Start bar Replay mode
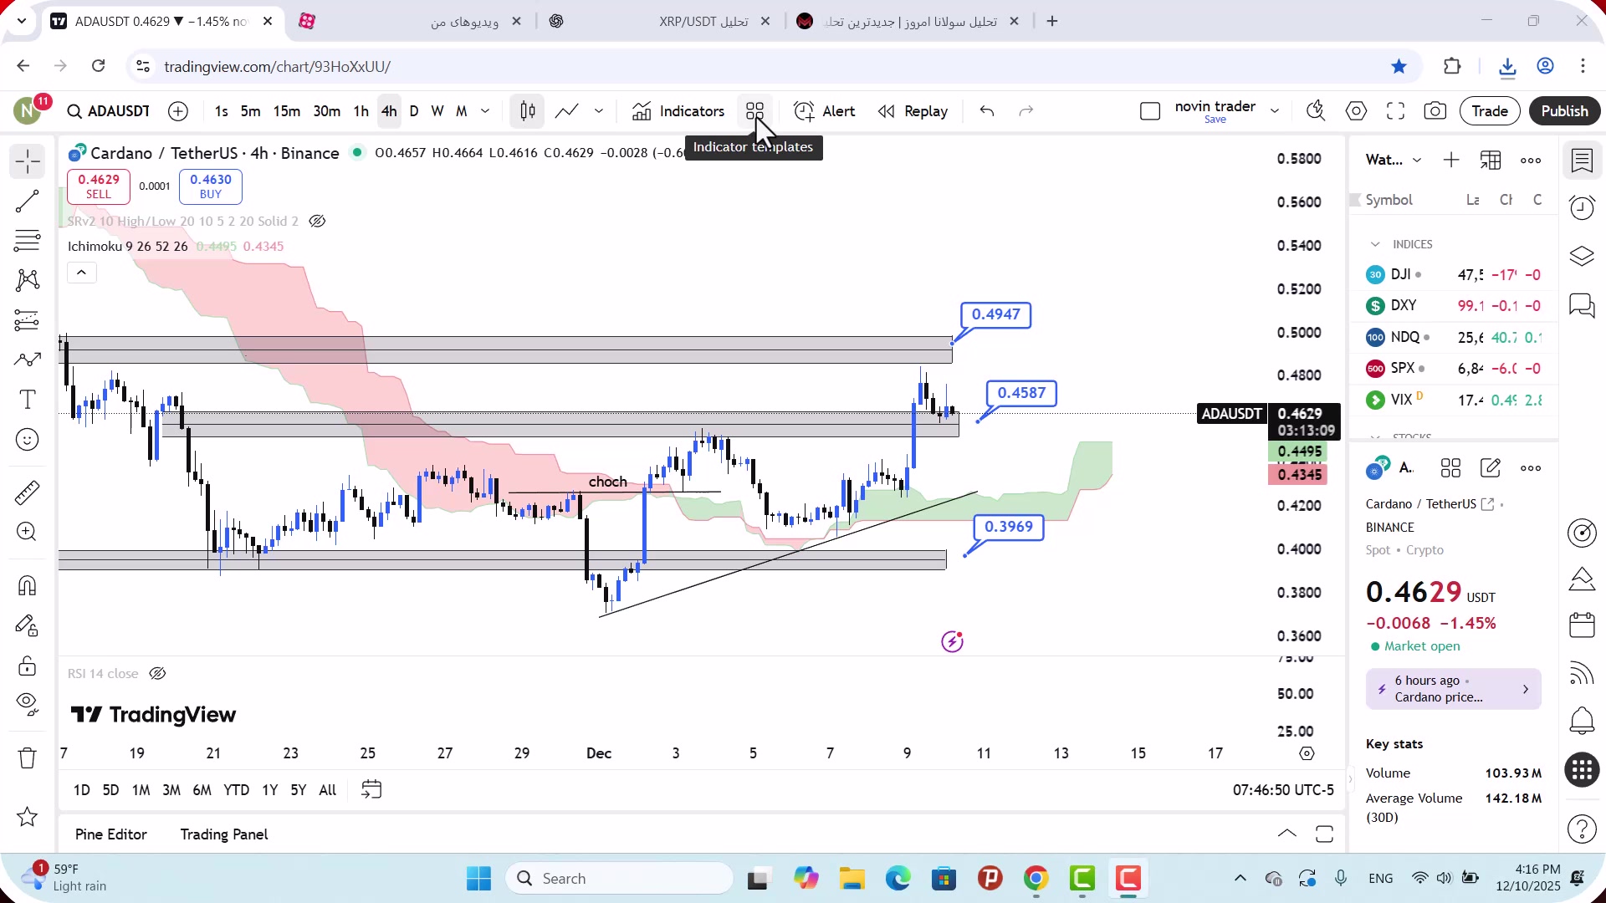The width and height of the screenshot is (1606, 903). [913, 111]
